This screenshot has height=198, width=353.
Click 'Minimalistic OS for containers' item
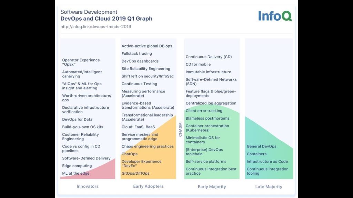pos(203,140)
